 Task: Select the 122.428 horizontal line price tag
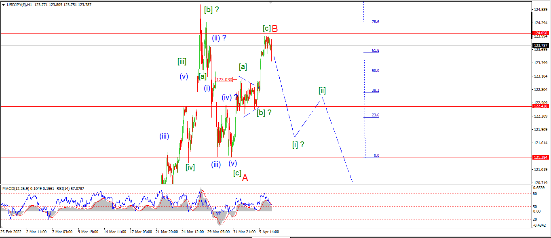click(540, 106)
